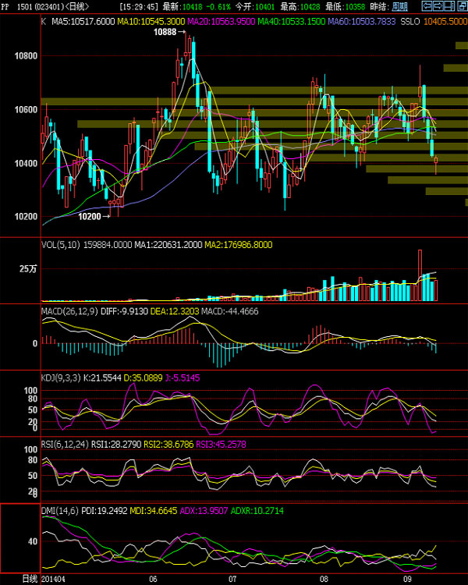Click the DEA:12.3203 value
The height and width of the screenshot is (585, 468).
click(174, 311)
